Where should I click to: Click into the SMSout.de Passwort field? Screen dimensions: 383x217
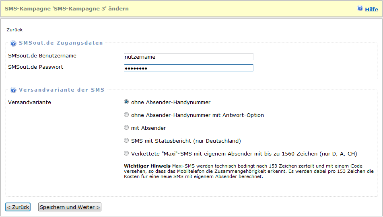(x=188, y=68)
